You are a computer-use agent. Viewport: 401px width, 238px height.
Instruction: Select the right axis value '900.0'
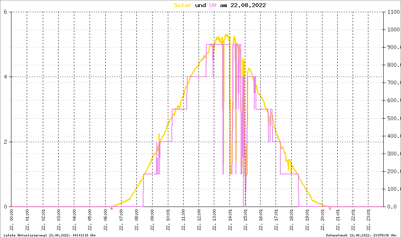tap(394, 47)
